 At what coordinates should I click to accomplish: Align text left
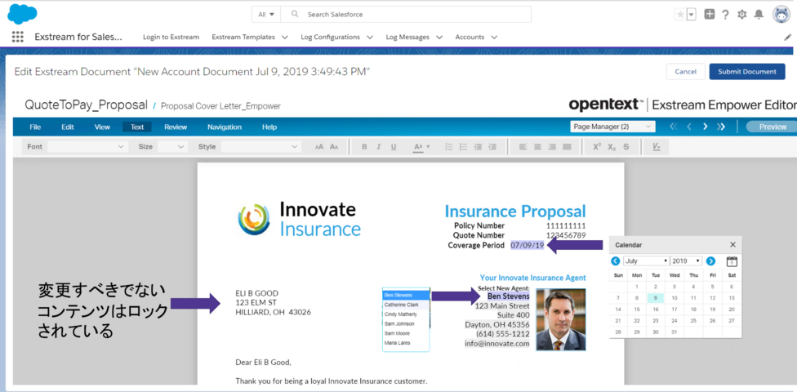coord(523,147)
